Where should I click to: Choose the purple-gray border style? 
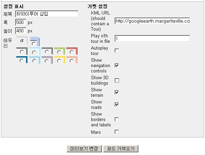(x=46, y=61)
